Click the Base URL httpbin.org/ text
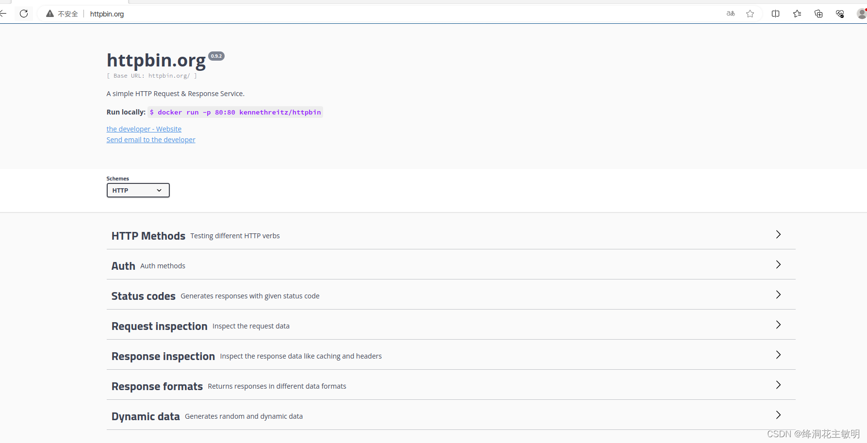 [x=152, y=76]
